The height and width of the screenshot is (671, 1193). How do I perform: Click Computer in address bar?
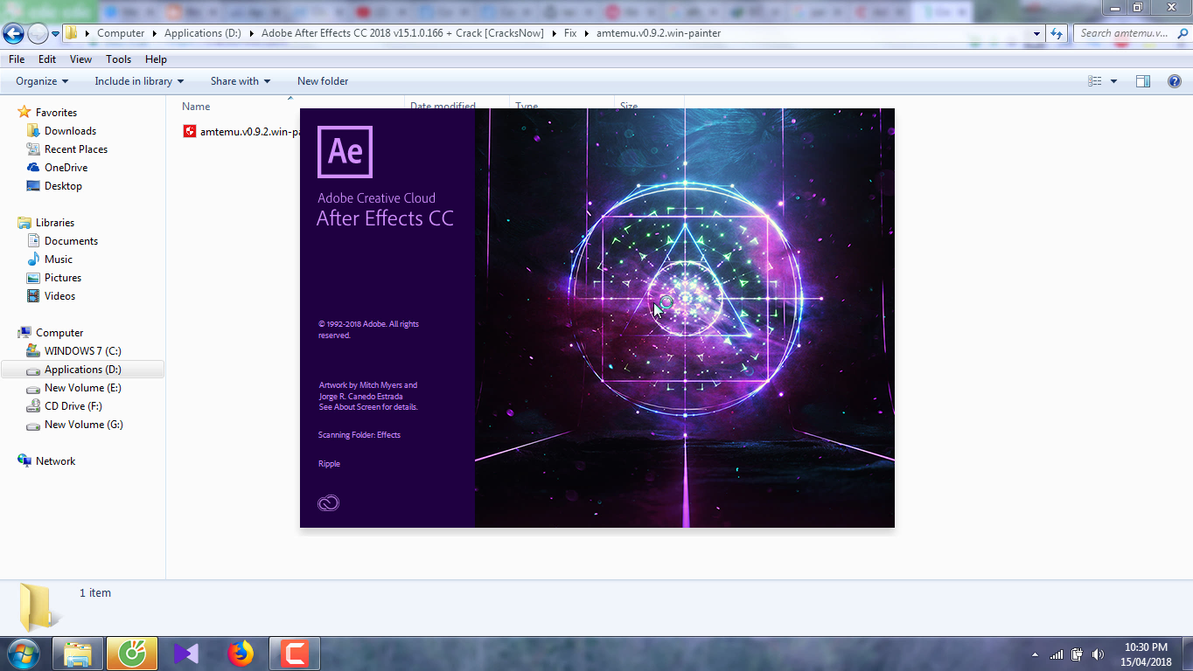coord(121,33)
